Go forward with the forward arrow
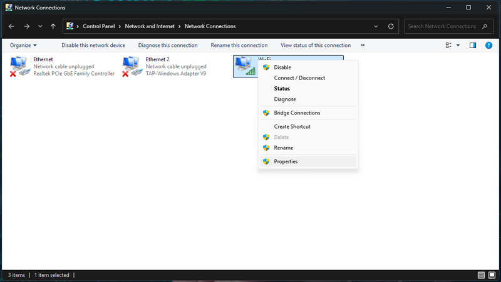The height and width of the screenshot is (282, 501). coord(26,26)
